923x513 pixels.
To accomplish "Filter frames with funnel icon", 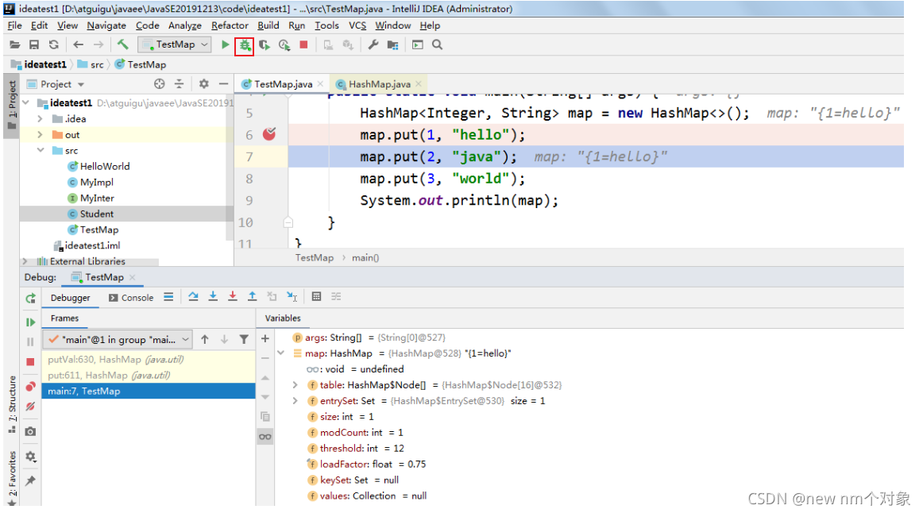I will [x=244, y=339].
